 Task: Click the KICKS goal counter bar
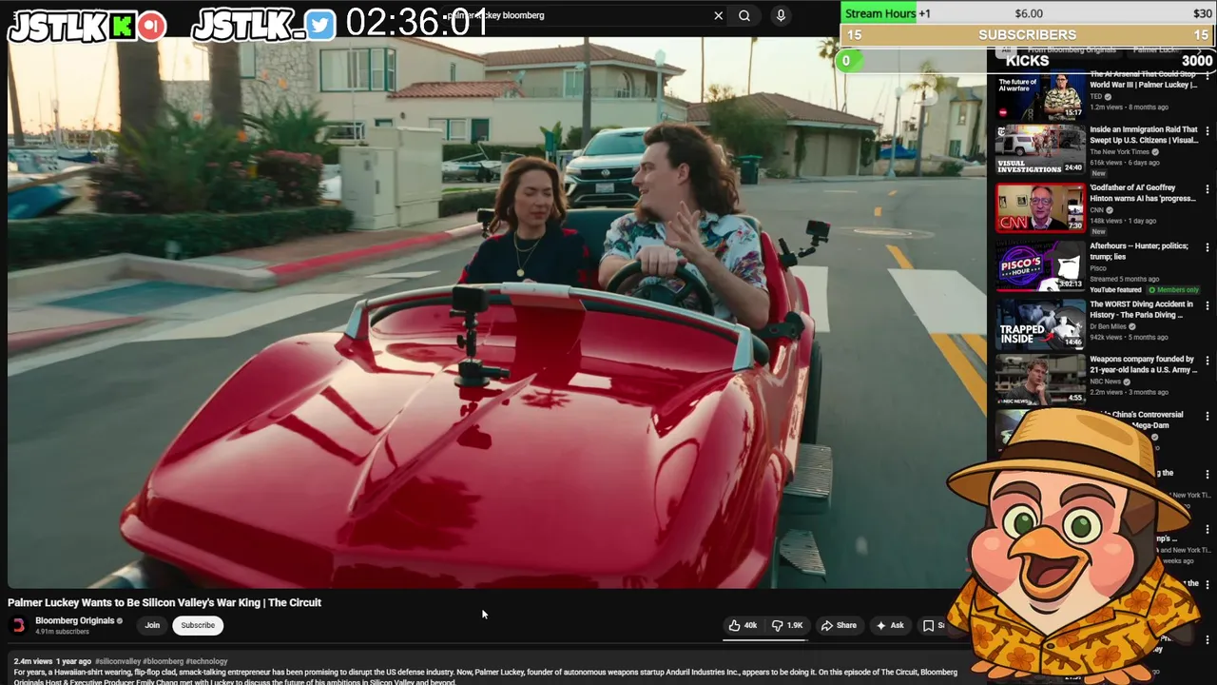click(1027, 60)
